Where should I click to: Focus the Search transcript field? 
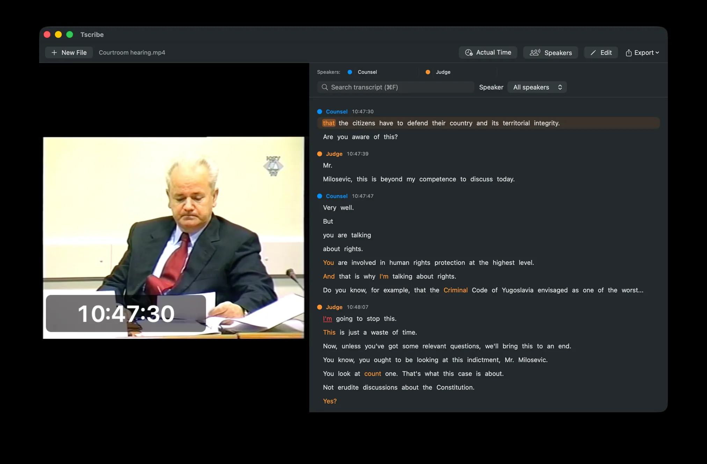[x=395, y=87]
